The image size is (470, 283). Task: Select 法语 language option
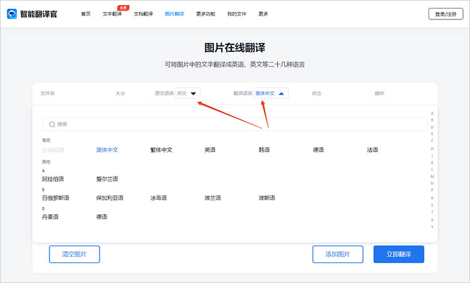372,150
